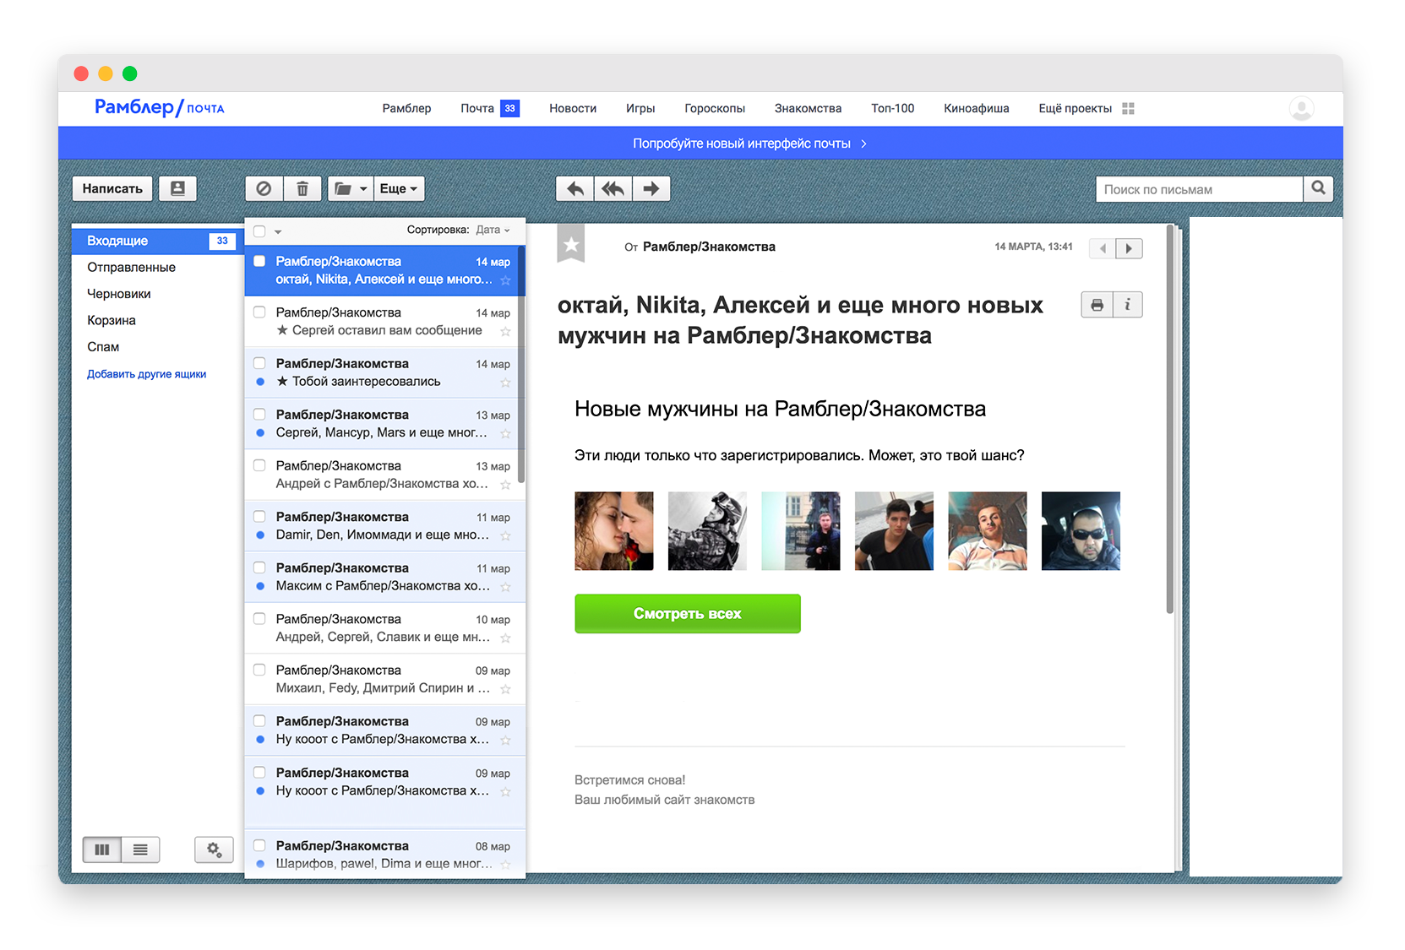Focus the 'Поиск по письмам' search field
The image size is (1405, 950).
[x=1200, y=189]
